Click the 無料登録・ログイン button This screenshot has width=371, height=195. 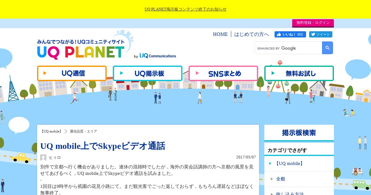pyautogui.click(x=313, y=23)
